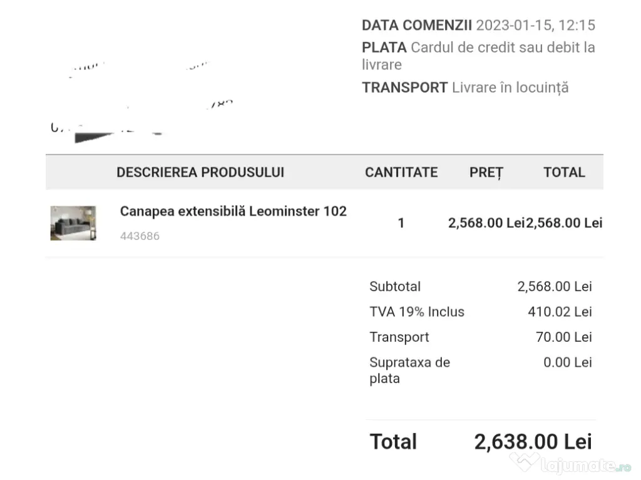Screen dimensions: 641x480
Task: Select the 0.00 Lei surcharge amount
Action: coord(567,362)
